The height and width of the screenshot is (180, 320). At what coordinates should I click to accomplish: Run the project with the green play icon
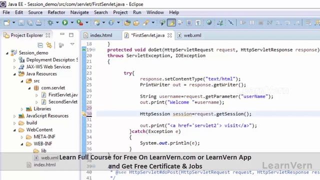[x=65, y=22]
